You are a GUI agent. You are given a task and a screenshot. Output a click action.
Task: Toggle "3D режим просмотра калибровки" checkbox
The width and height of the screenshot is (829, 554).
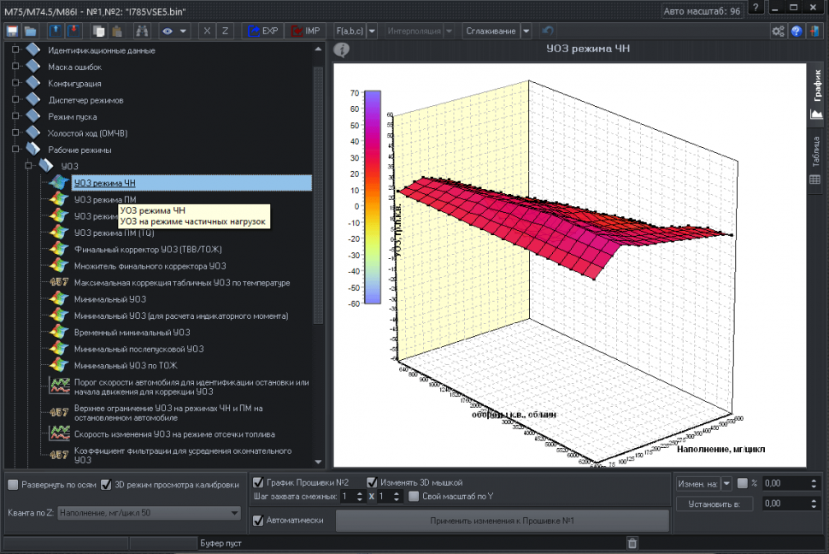[106, 485]
